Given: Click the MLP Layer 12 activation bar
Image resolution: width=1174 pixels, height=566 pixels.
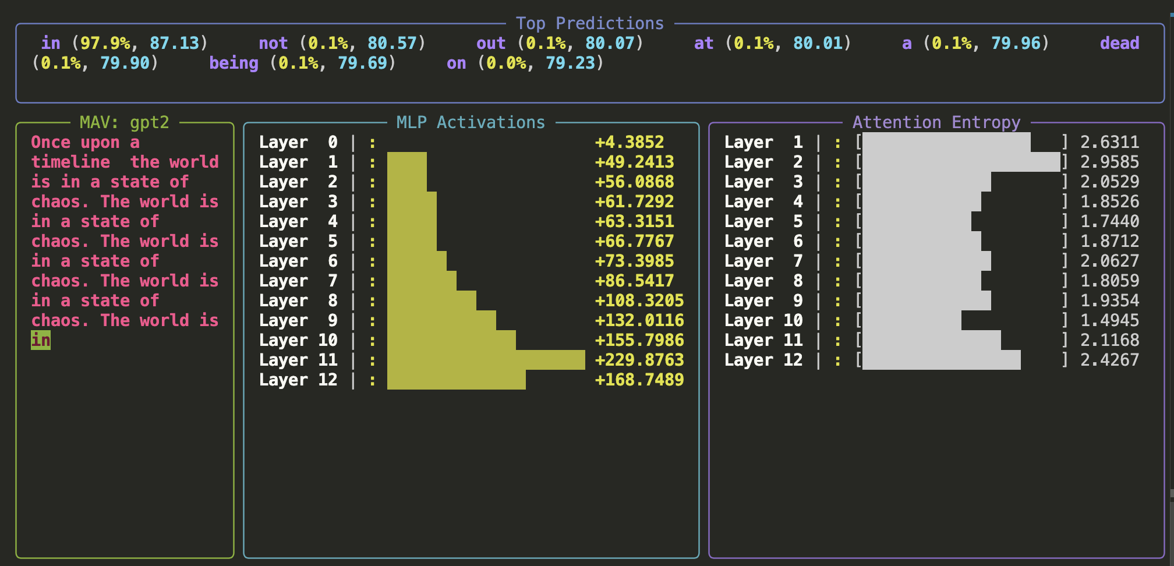Looking at the screenshot, I should pyautogui.click(x=457, y=380).
